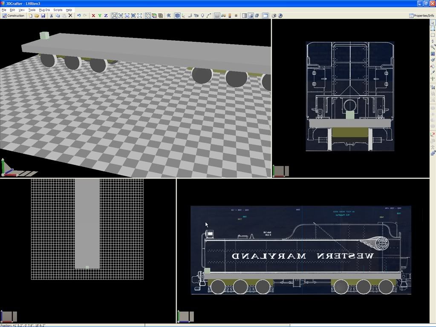Open the Edit menu
This screenshot has height=327, width=436.
click(x=12, y=10)
